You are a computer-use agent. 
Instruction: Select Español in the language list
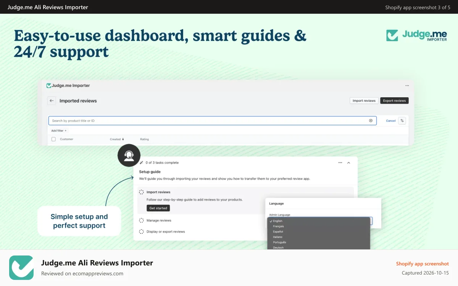click(x=319, y=232)
